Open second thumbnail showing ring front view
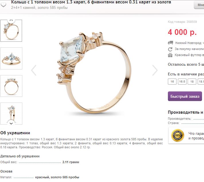This screenshot has height=182, width=204. click(11, 58)
